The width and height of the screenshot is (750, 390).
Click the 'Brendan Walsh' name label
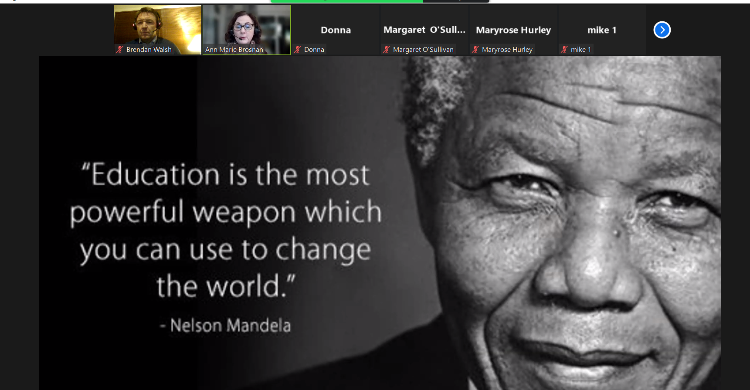tap(149, 50)
